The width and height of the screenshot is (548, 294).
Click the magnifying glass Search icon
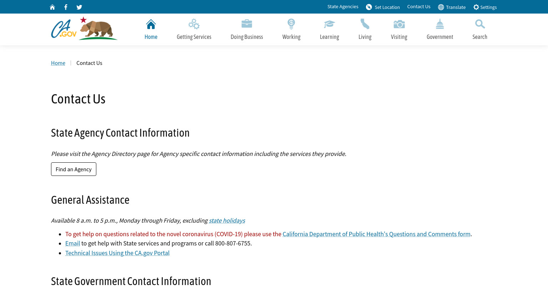tap(480, 24)
